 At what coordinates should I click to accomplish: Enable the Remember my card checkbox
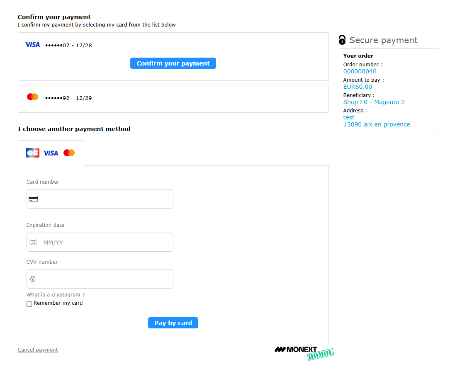29,304
